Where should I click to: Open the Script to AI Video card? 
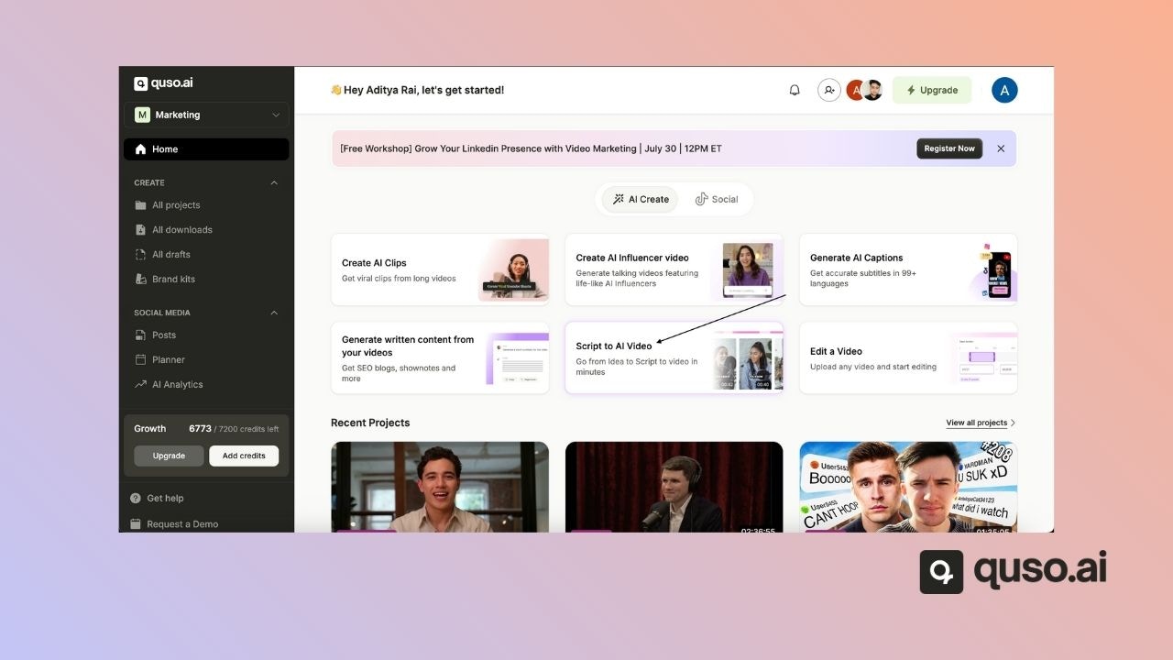[x=674, y=357]
